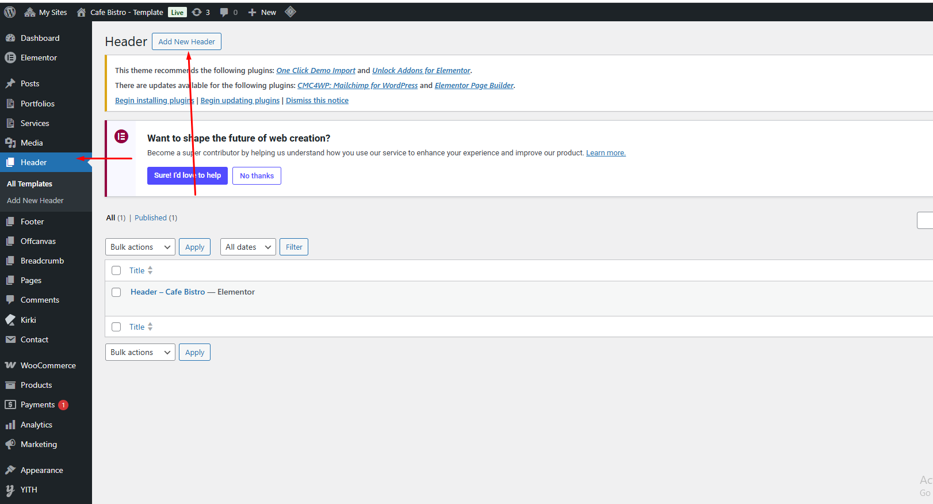Click the top Apply button
Screen dimensions: 933x504
[194, 247]
